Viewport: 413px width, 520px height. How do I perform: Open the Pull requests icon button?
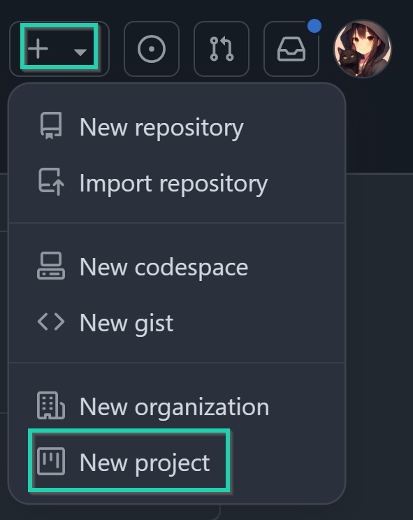(222, 49)
